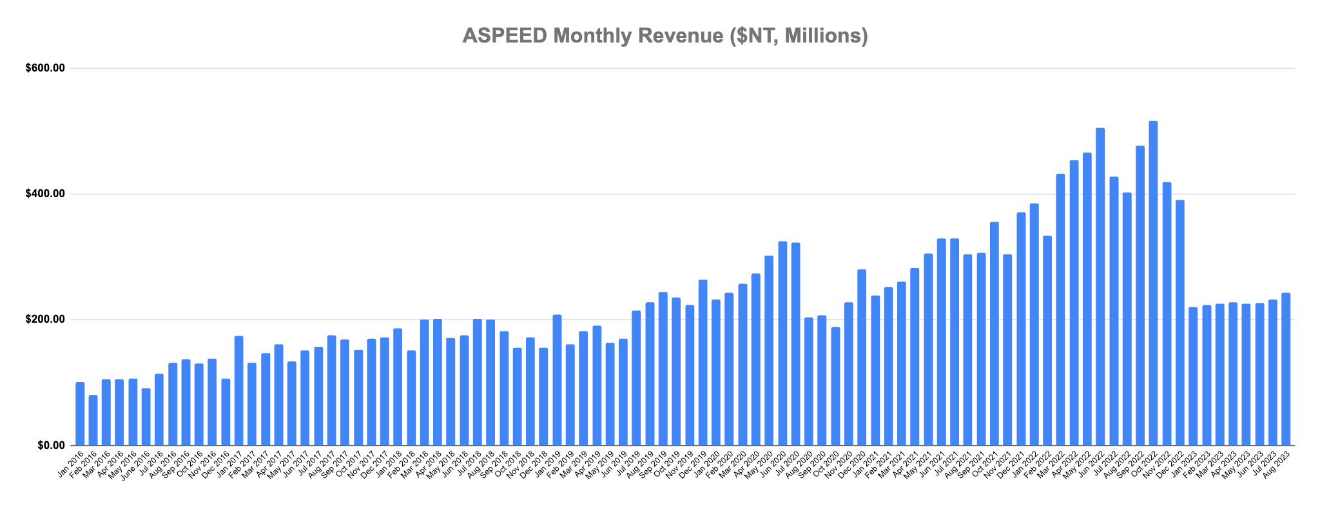The height and width of the screenshot is (505, 1320).
Task: Click the Feb 2016 revenue bar
Action: pos(93,420)
